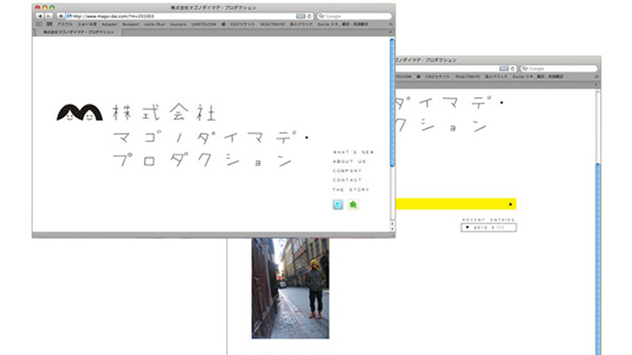Click the plus Add Bookmark button in the front window
The image size is (632, 355).
[x=60, y=16]
